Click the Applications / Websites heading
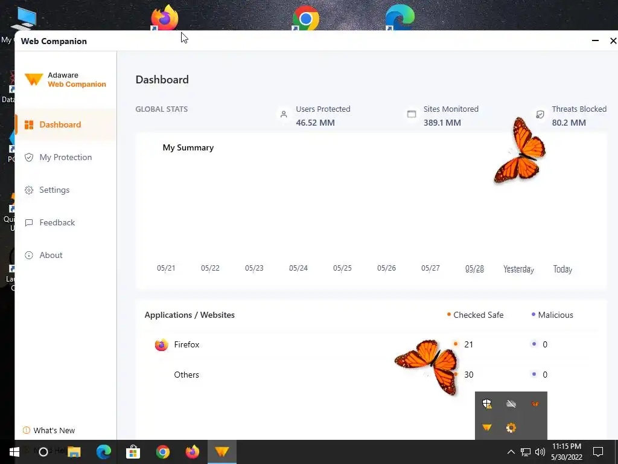This screenshot has width=618, height=464. coord(190,315)
